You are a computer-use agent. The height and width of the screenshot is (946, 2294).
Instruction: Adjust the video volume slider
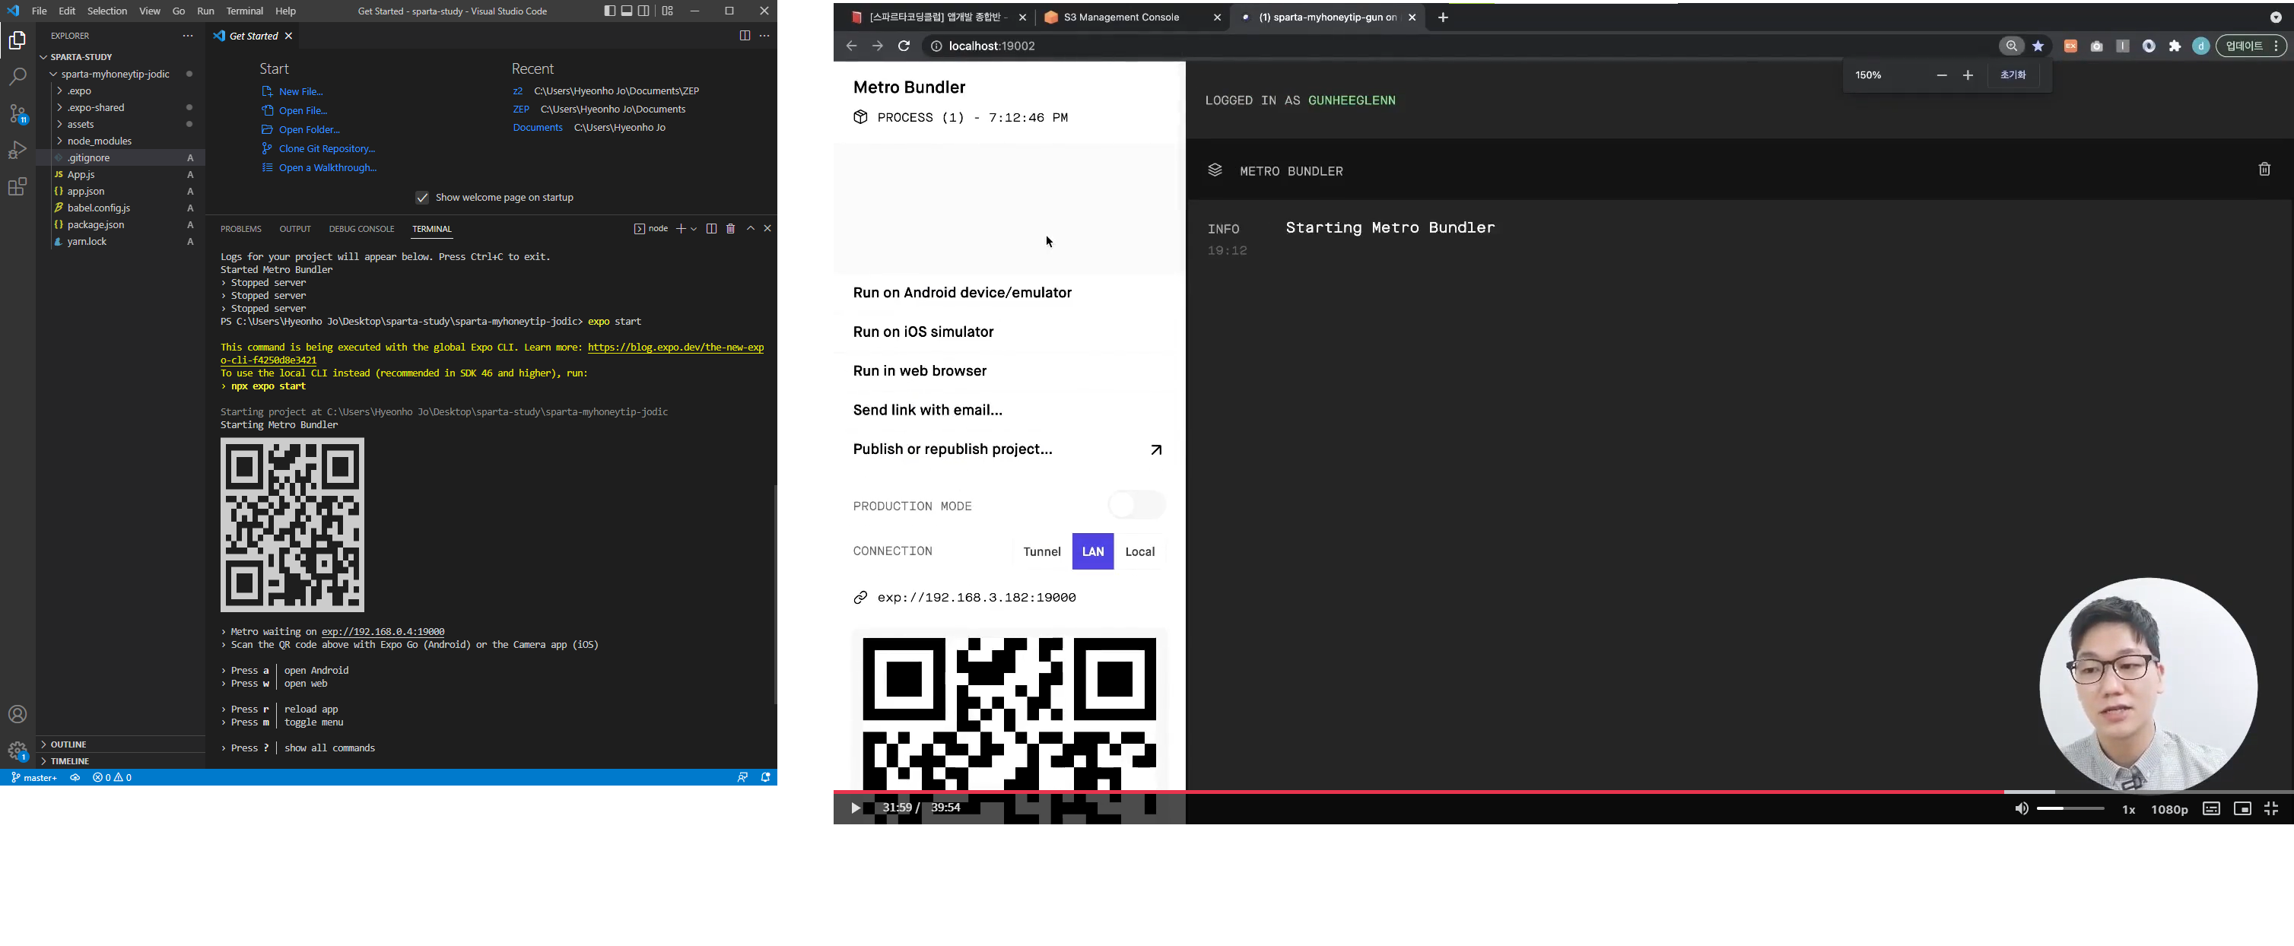pos(2070,808)
